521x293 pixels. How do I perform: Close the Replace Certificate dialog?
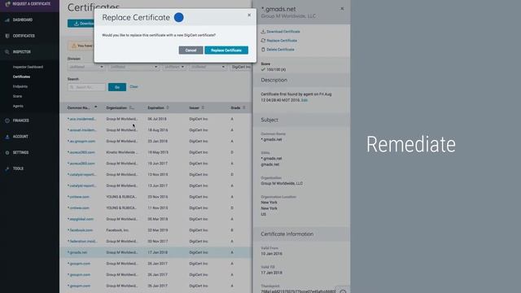pyautogui.click(x=249, y=15)
